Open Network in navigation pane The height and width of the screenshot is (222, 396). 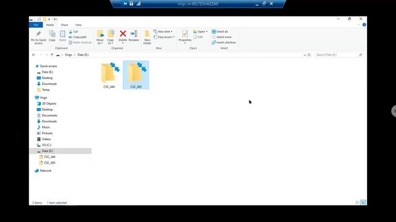[x=45, y=171]
